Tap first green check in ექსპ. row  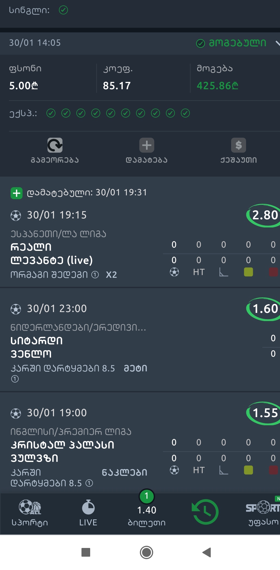coord(51,113)
